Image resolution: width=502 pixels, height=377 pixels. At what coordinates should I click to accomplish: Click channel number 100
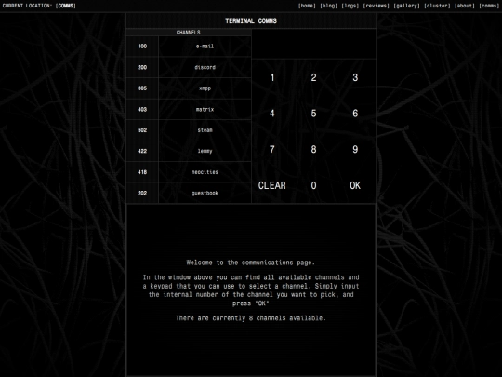click(x=142, y=47)
